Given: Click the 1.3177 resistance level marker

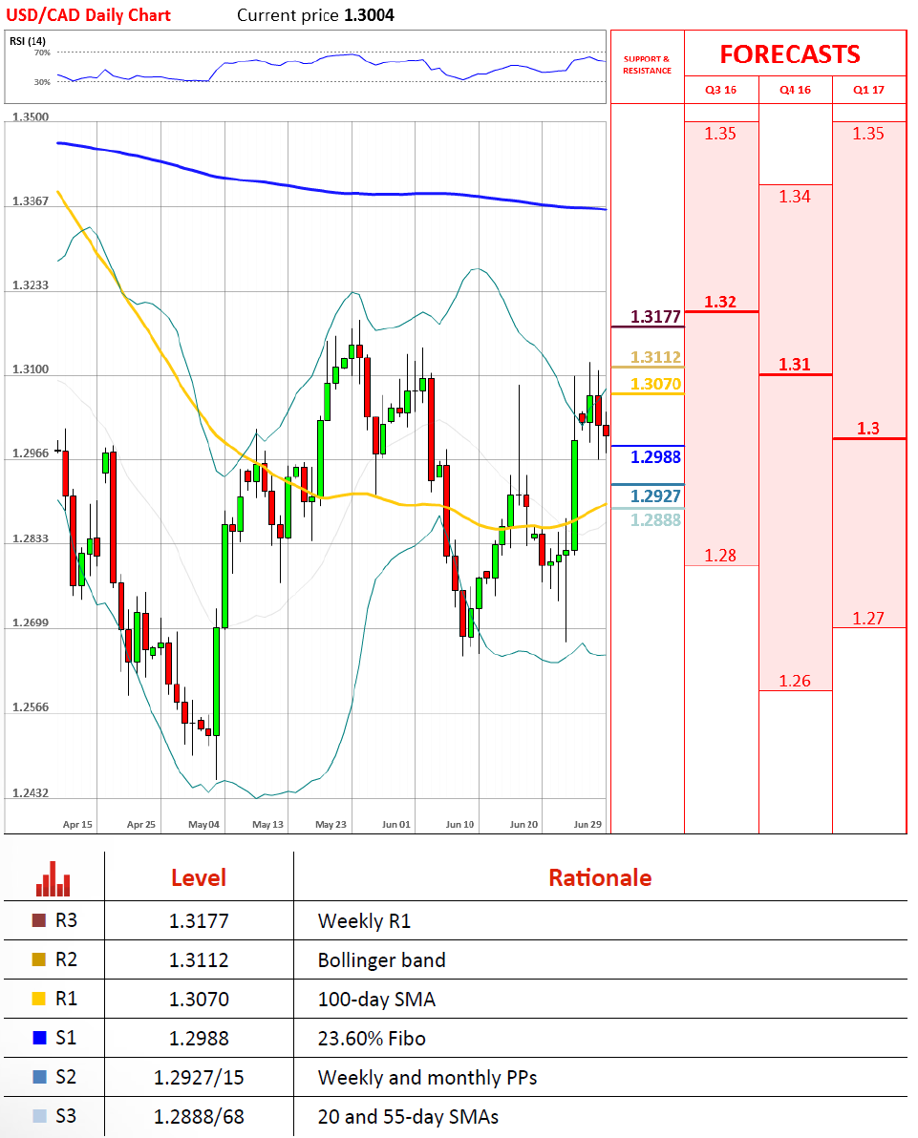Looking at the screenshot, I should pos(655,316).
